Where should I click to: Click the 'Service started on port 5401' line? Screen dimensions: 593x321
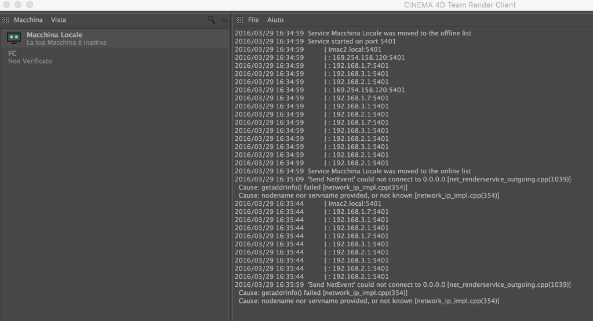pos(315,42)
